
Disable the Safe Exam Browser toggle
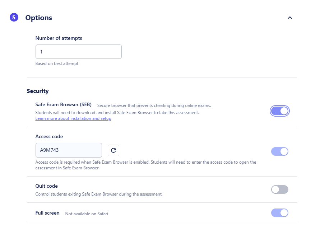click(x=280, y=111)
